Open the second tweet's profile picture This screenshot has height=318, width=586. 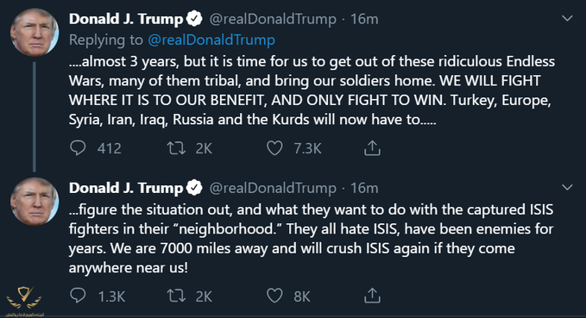(x=35, y=201)
